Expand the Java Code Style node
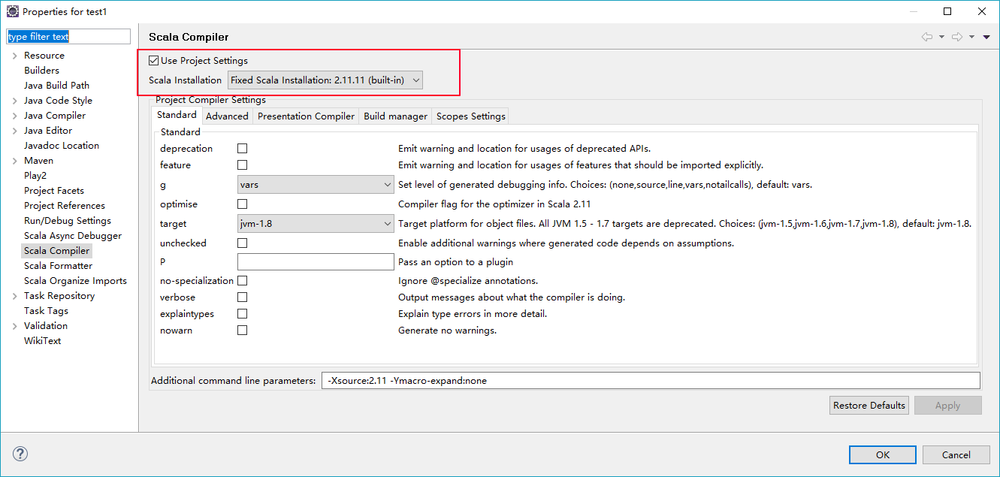This screenshot has height=477, width=1000. tap(14, 101)
